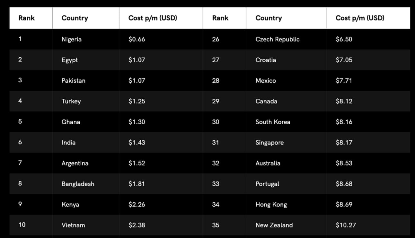This screenshot has height=238, width=415.
Task: Select rank number 35
Action: pos(216,225)
